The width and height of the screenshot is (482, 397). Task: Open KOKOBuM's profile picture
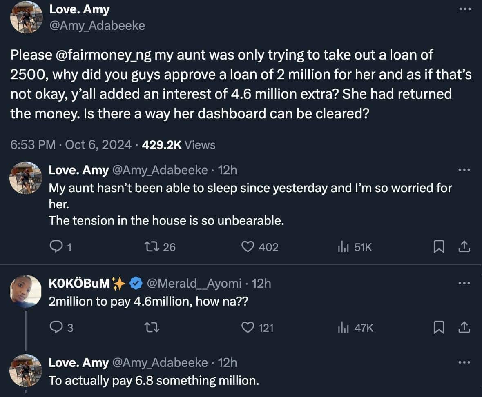click(x=26, y=291)
